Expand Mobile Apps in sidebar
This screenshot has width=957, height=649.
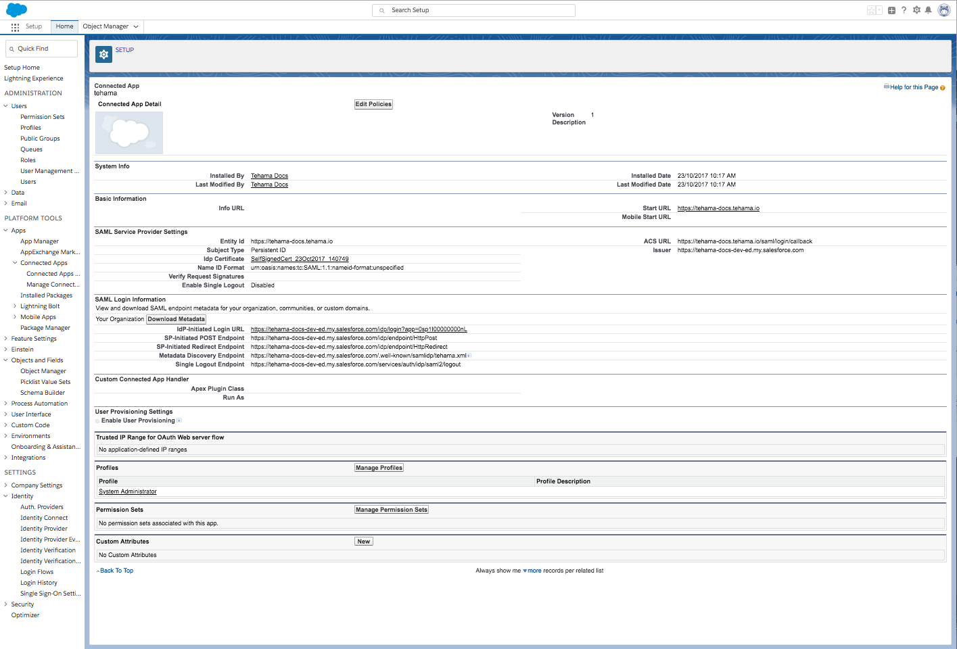[x=15, y=317]
